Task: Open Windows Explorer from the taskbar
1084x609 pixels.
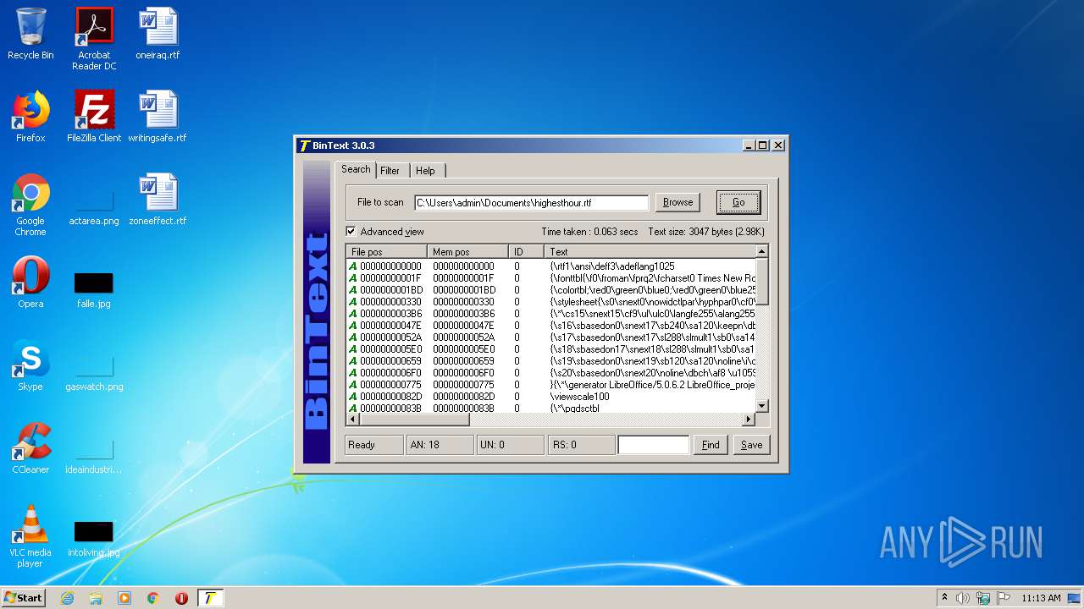Action: 96,598
